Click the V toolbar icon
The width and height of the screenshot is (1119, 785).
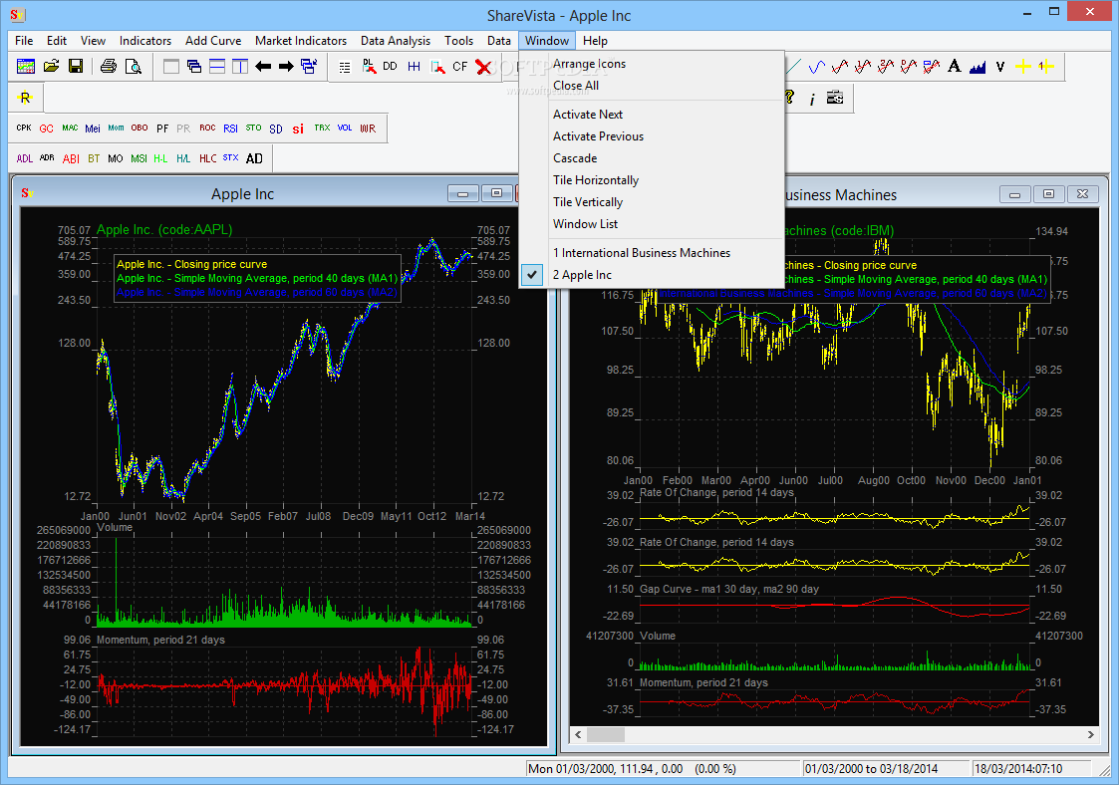click(x=999, y=67)
